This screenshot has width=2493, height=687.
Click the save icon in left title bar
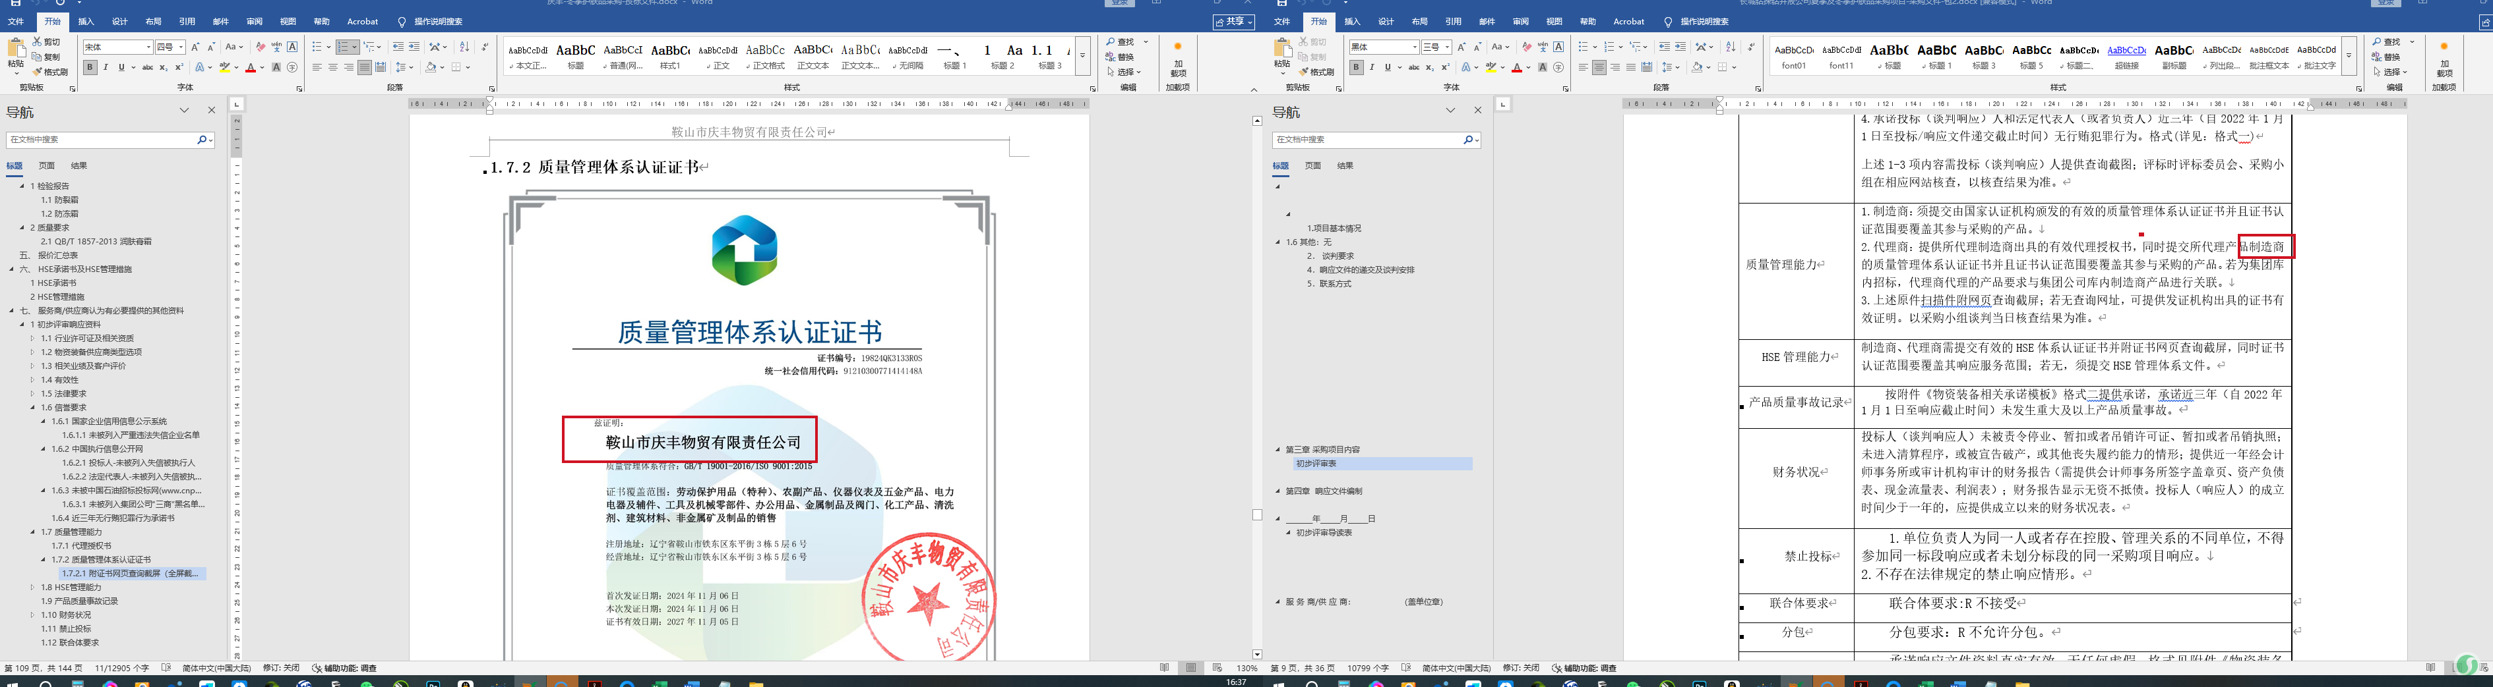15,3
